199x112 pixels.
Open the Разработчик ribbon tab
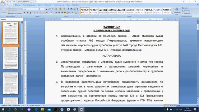click(x=76, y=5)
